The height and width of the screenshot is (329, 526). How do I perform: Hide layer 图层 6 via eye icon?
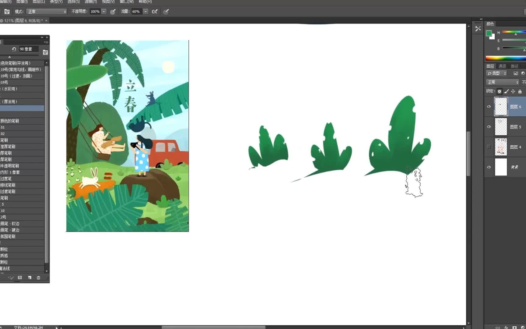click(x=489, y=107)
